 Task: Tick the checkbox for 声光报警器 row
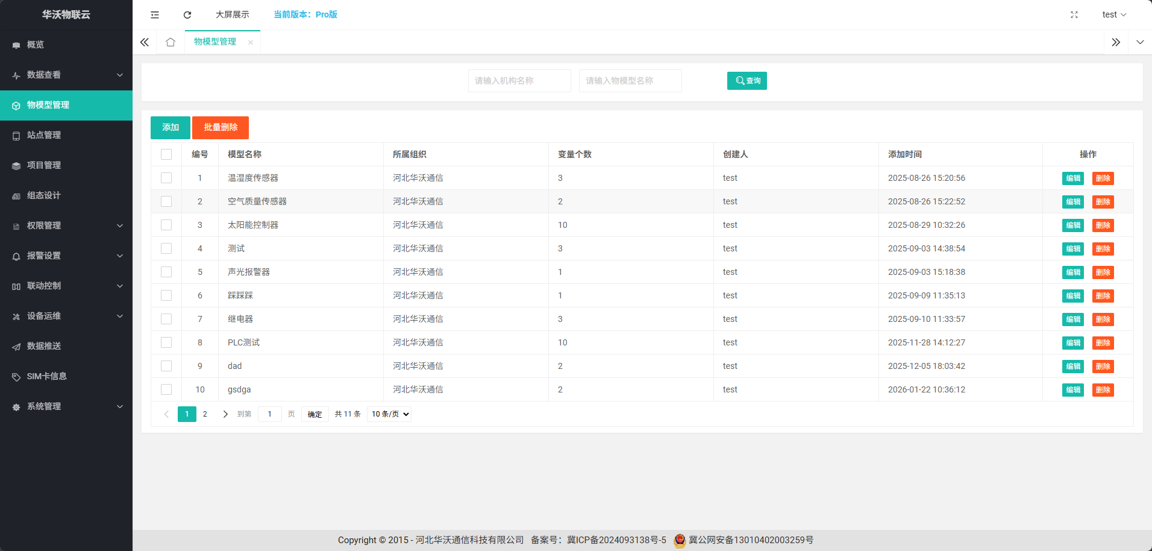point(166,272)
